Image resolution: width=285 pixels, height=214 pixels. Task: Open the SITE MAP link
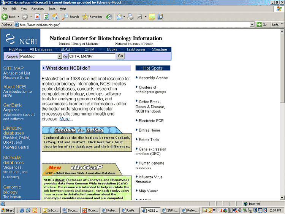click(13, 68)
